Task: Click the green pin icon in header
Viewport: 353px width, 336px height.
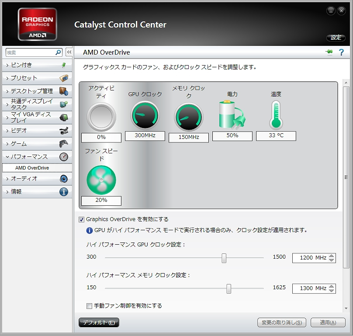Action: point(329,52)
